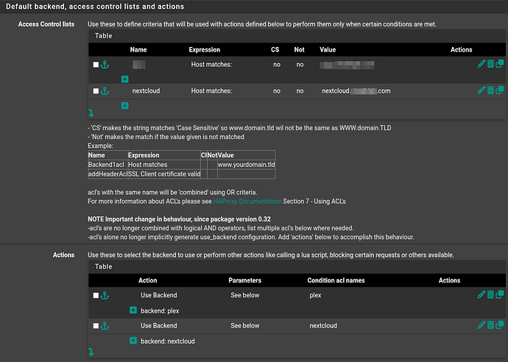Duplicate the nextcloud Use Backend action

pyautogui.click(x=500, y=324)
